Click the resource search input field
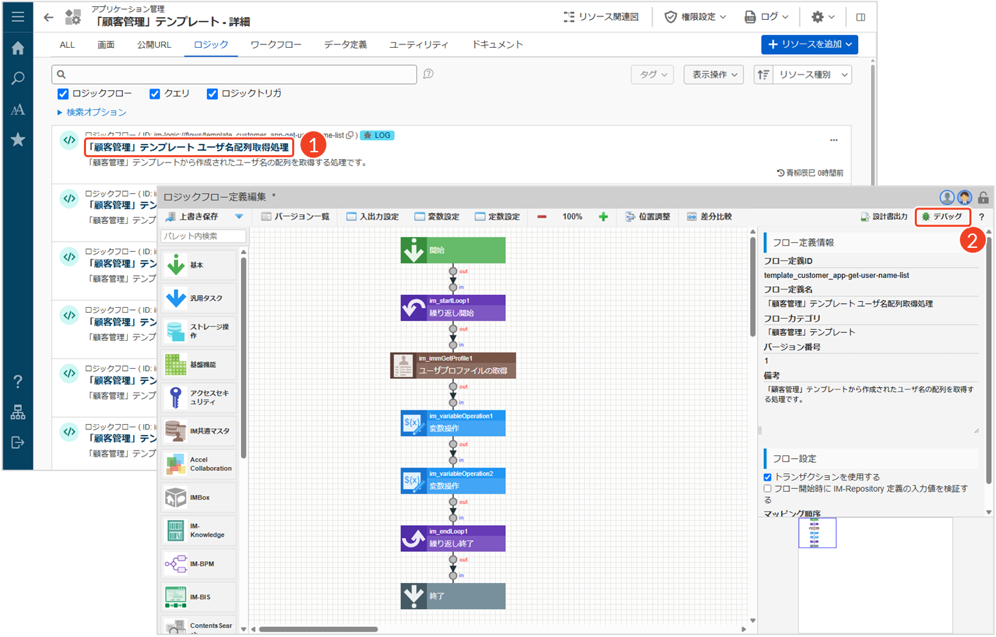996x637 pixels. tap(234, 74)
